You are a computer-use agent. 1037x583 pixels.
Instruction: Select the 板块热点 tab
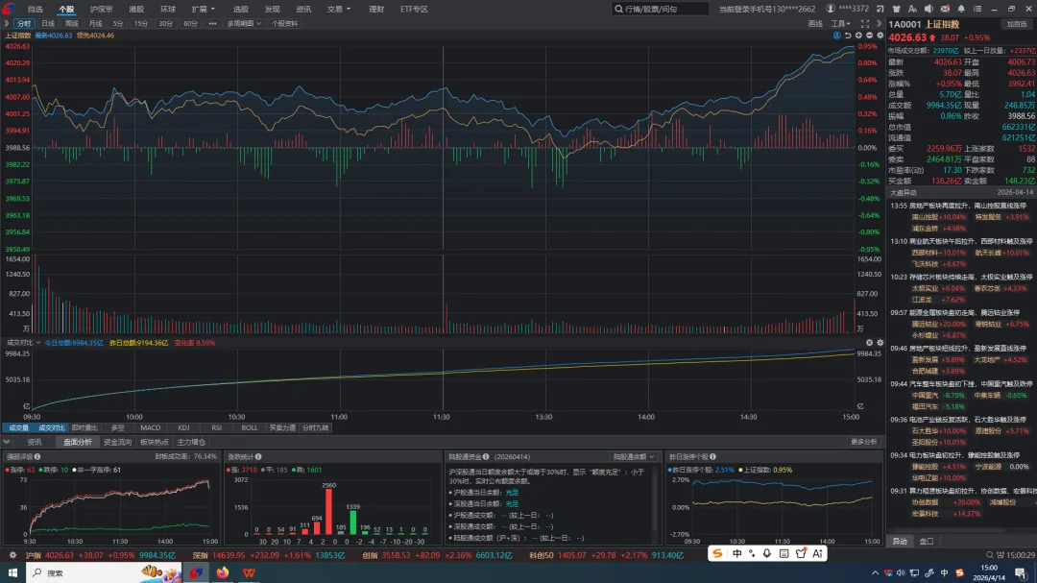click(x=154, y=442)
